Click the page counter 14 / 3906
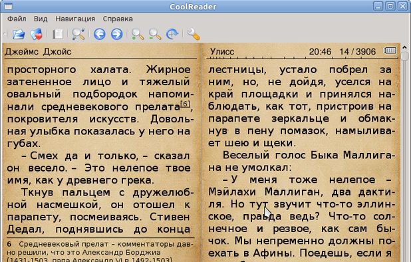Viewport: 411px width, 262px height. [358, 51]
